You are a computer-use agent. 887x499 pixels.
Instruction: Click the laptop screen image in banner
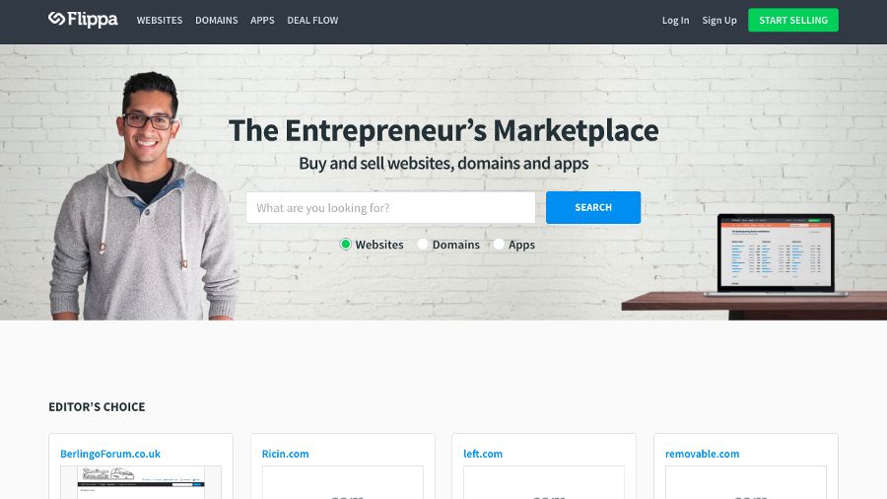click(x=776, y=252)
